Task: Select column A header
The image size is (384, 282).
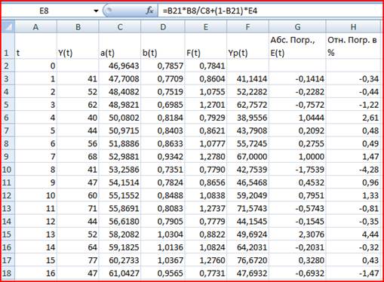Action: coord(35,27)
